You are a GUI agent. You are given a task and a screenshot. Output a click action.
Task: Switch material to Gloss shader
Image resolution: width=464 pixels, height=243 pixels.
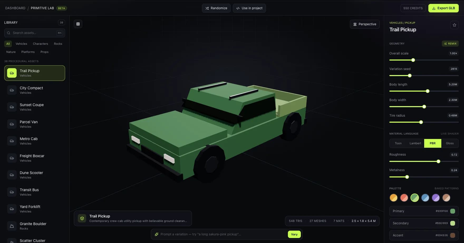tap(450, 143)
